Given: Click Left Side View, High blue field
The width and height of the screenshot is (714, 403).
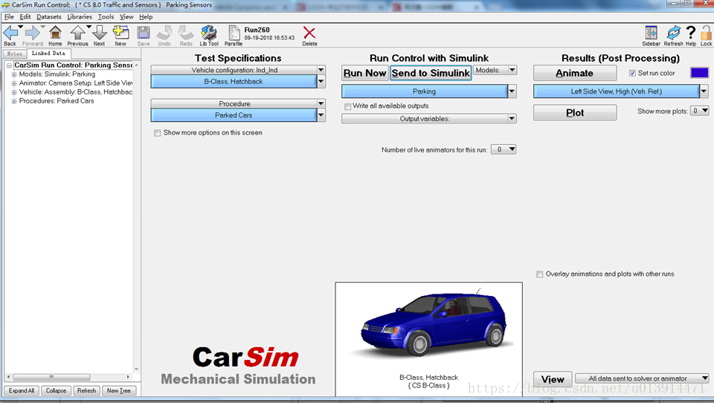Looking at the screenshot, I should (617, 91).
